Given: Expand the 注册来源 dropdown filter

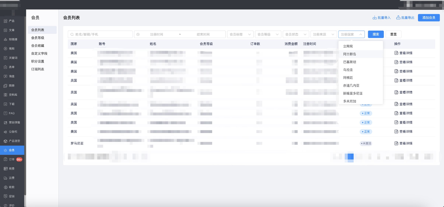Looking at the screenshot, I should click(x=323, y=34).
